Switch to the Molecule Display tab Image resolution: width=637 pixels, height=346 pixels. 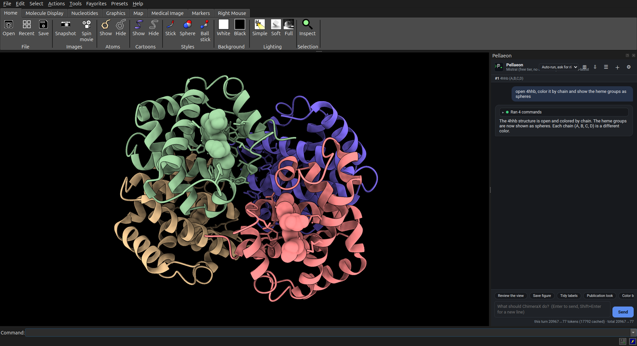coord(45,13)
